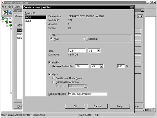This screenshot has height=118, width=157.
Task: Choose Existing Mirror Group option
Action: (53, 82)
